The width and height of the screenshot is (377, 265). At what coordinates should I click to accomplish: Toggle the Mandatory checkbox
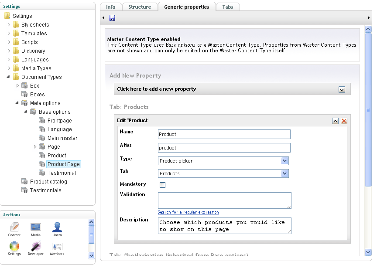[162, 185]
